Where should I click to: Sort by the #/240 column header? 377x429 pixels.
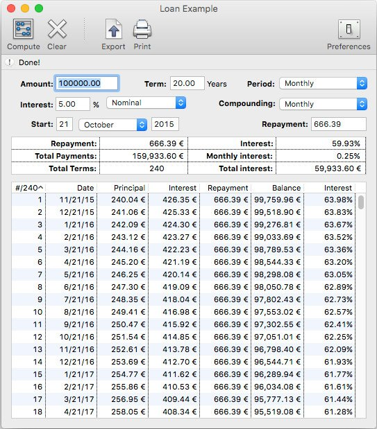click(28, 188)
